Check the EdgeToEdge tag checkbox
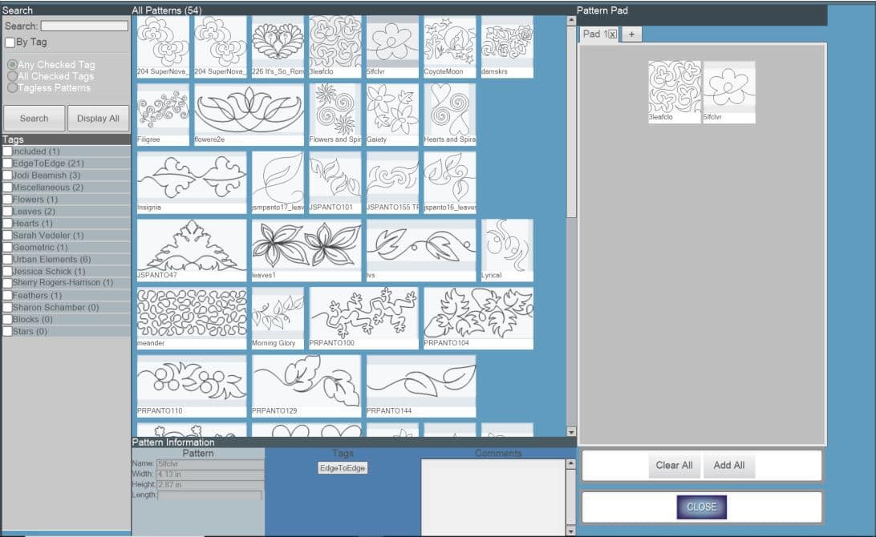Image resolution: width=876 pixels, height=537 pixels. point(7,164)
